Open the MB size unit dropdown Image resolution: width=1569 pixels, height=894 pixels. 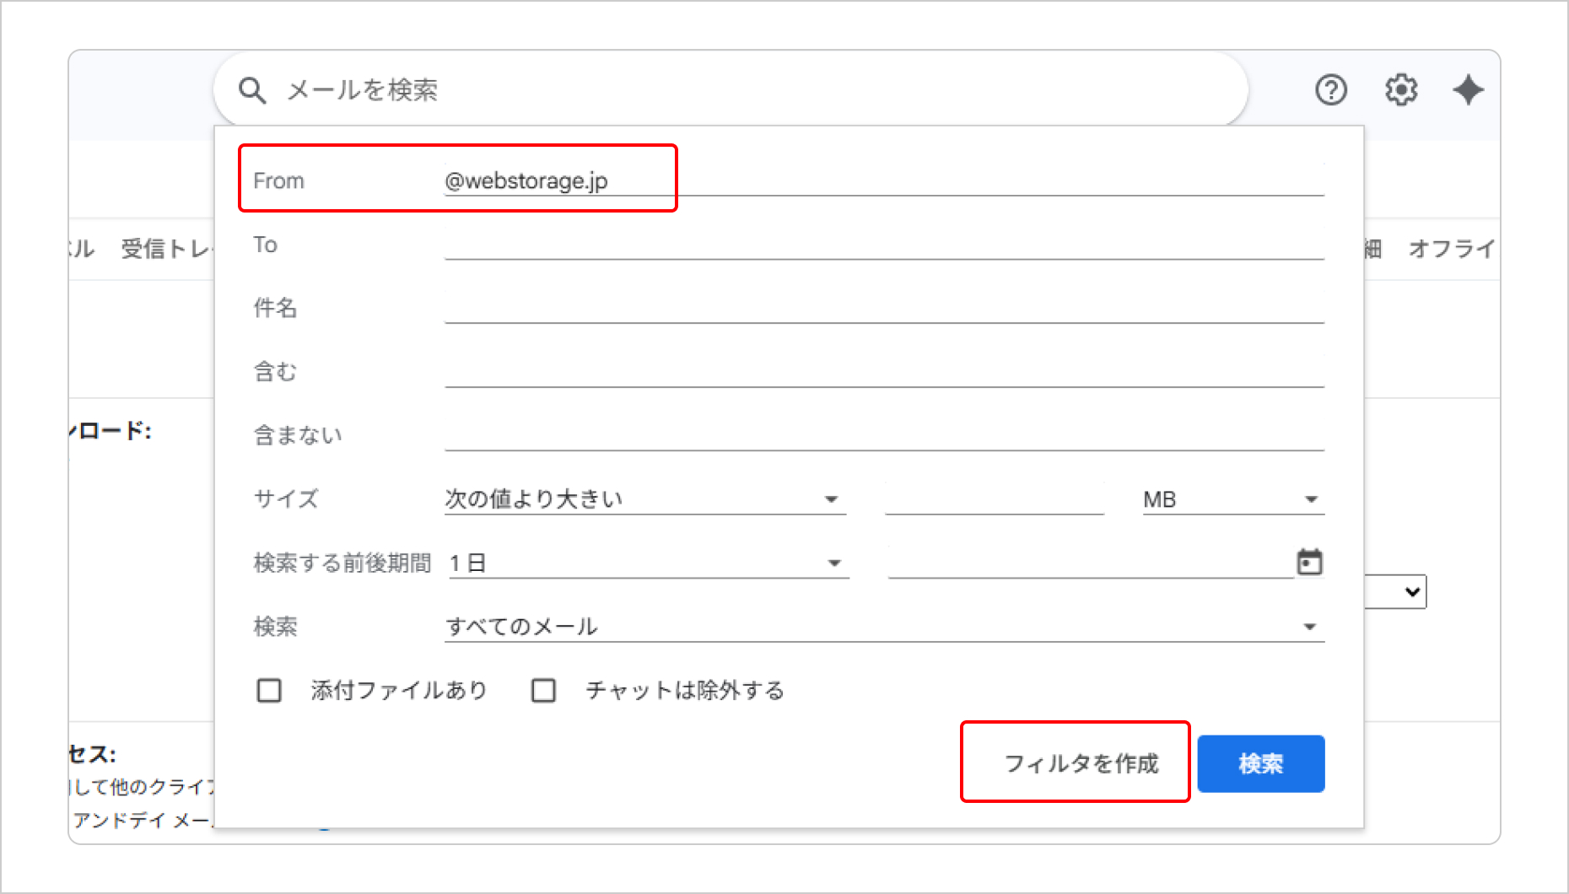(x=1232, y=499)
